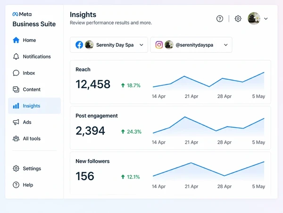Click the 18.7% reach increase
This screenshot has height=213, width=283.
(133, 85)
